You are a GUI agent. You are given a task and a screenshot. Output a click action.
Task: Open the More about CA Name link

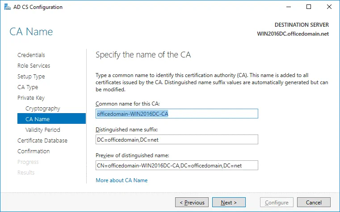click(122, 180)
